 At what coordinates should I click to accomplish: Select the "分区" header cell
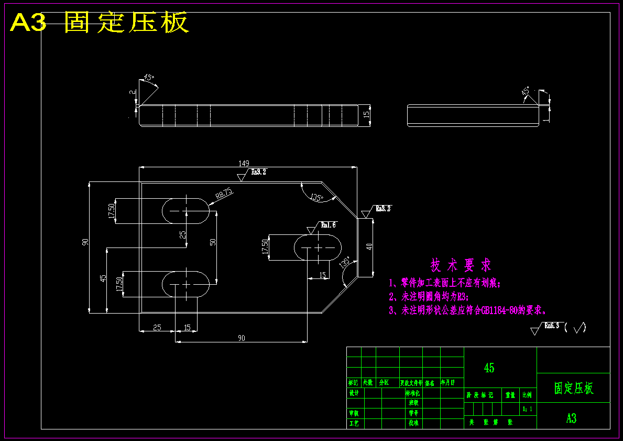[x=384, y=383]
